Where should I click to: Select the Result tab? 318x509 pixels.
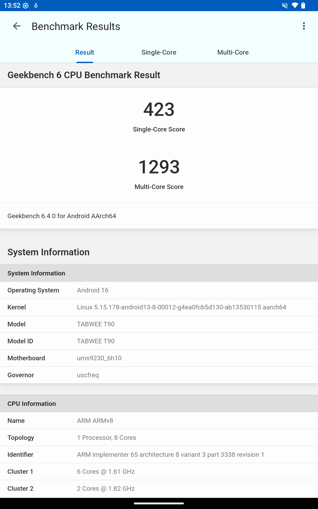coord(85,52)
